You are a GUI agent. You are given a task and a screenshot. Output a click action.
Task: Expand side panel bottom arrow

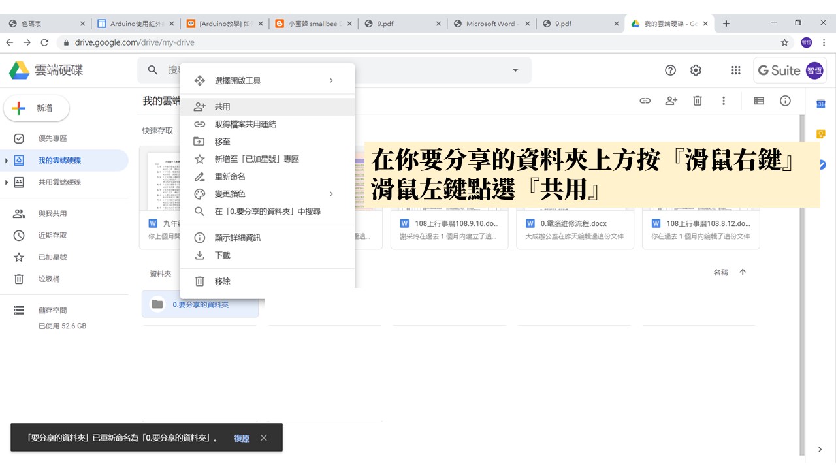point(821,449)
